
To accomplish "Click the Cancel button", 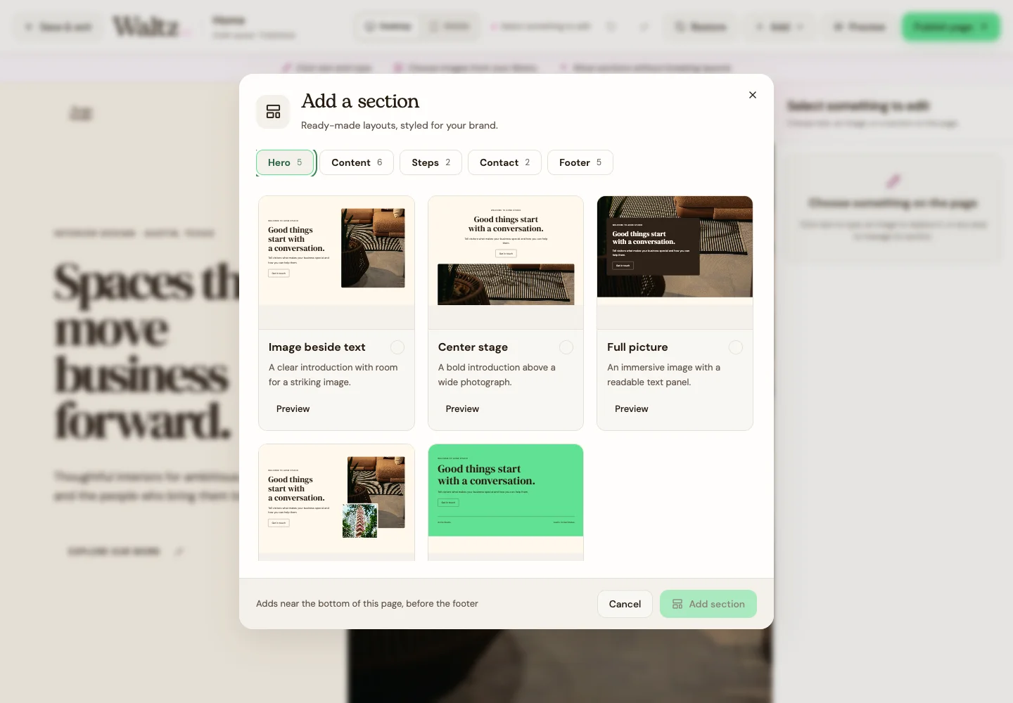I will pyautogui.click(x=625, y=604).
